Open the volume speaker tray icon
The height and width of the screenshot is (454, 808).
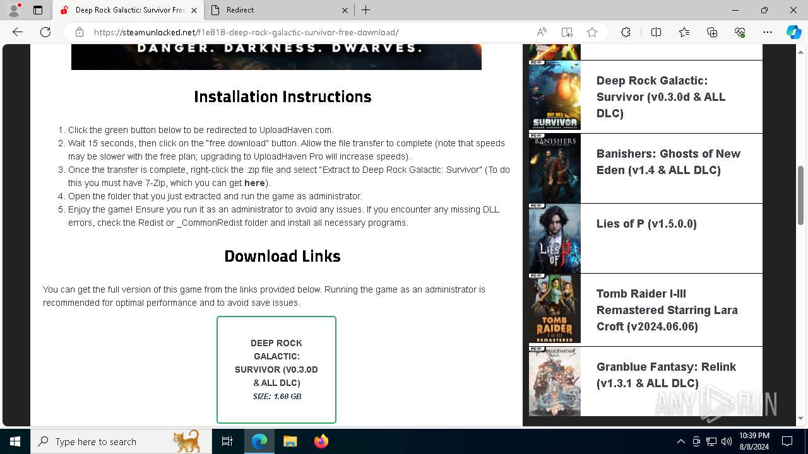click(x=727, y=441)
